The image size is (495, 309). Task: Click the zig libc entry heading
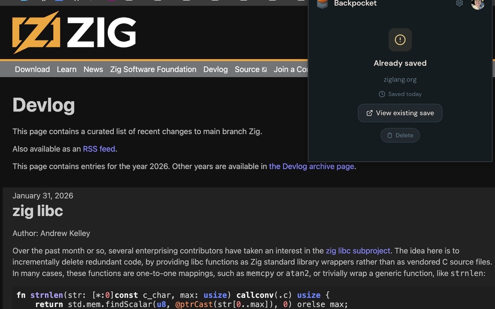pos(38,211)
